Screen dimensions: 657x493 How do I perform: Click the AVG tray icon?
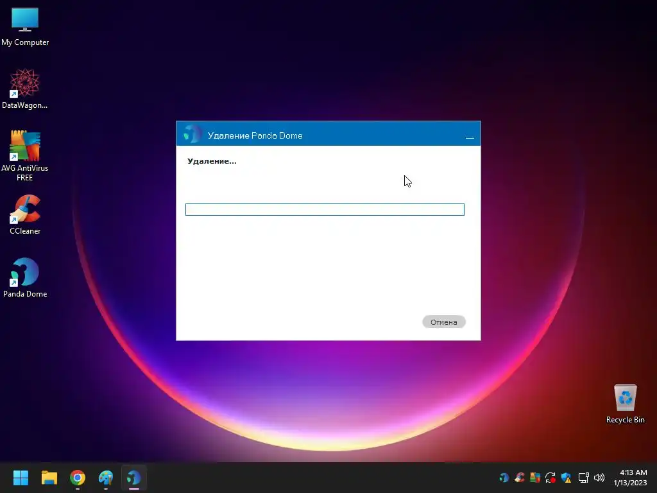pyautogui.click(x=535, y=478)
